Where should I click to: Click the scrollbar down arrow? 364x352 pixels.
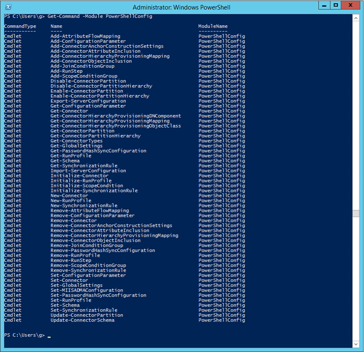click(x=356, y=344)
